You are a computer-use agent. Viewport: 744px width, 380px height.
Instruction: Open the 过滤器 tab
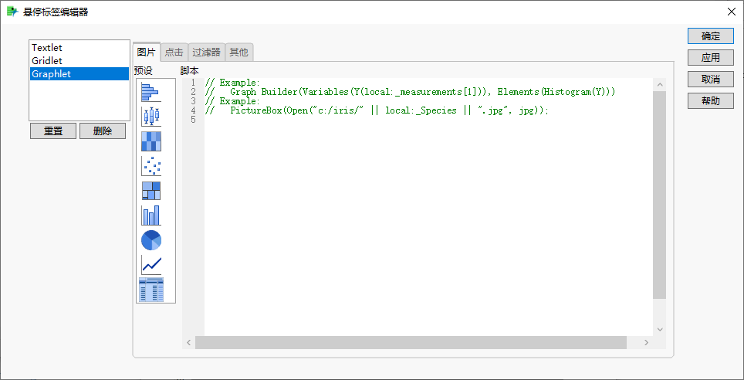206,53
